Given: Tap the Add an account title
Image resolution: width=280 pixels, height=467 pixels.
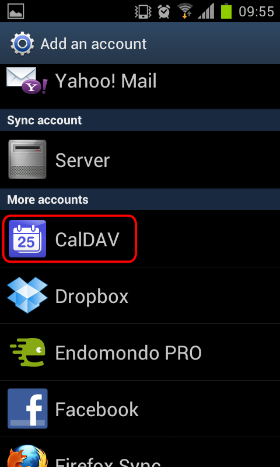Looking at the screenshot, I should click(93, 44).
